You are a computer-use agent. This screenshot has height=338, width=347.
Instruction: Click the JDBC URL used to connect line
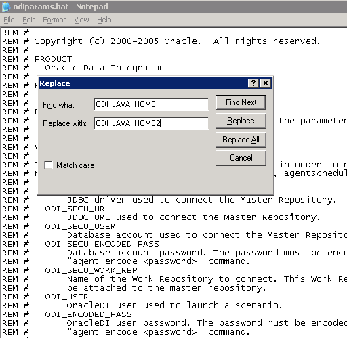click(x=194, y=217)
